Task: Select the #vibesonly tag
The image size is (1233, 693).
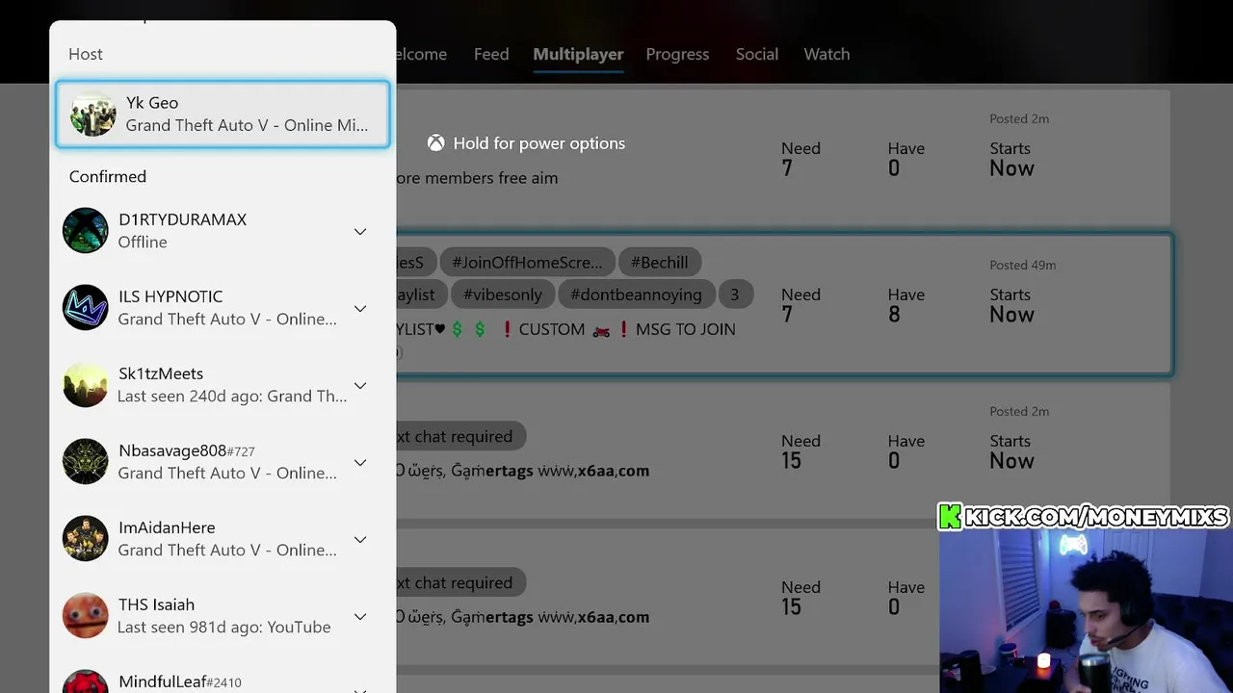Action: click(503, 295)
